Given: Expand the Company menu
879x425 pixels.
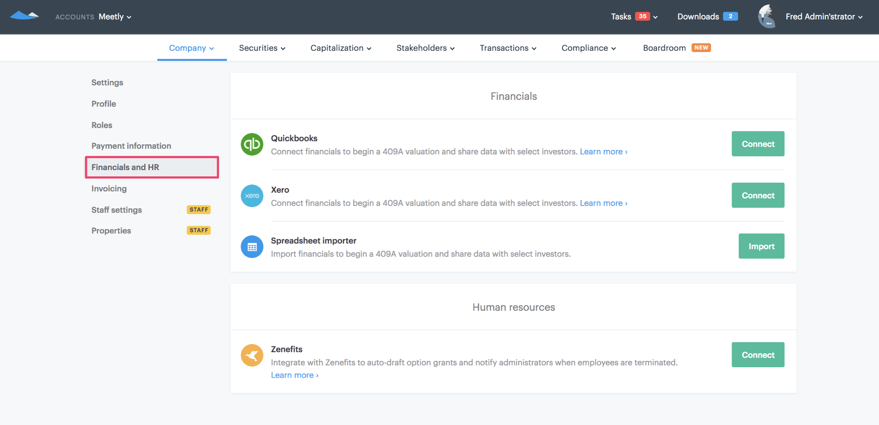Looking at the screenshot, I should click(192, 48).
